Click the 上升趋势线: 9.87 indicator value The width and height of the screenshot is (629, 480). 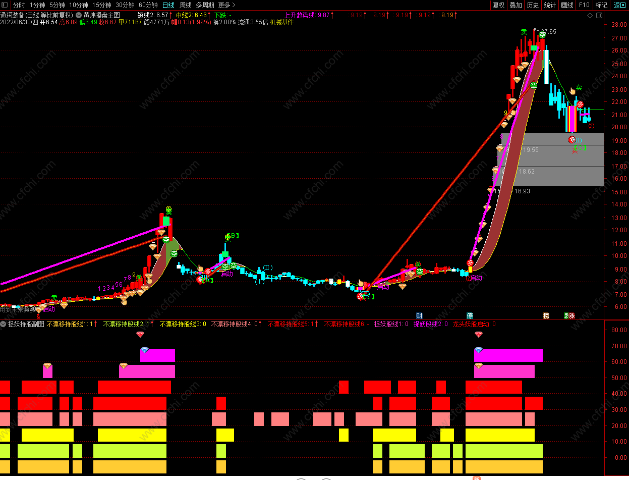pos(307,15)
